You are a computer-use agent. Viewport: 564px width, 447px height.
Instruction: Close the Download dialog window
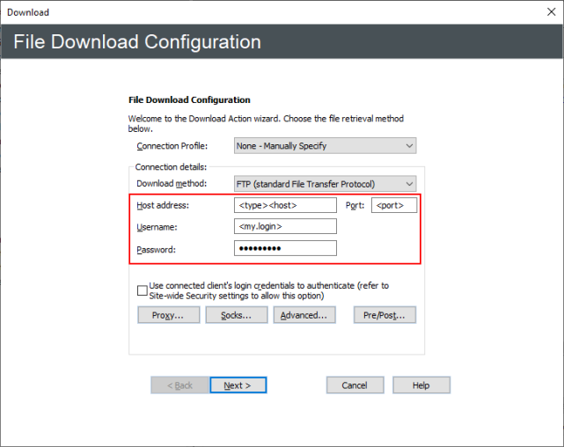tap(550, 12)
